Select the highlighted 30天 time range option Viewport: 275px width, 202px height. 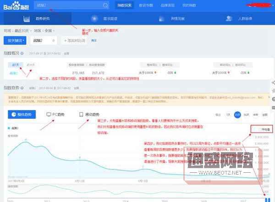237,115
